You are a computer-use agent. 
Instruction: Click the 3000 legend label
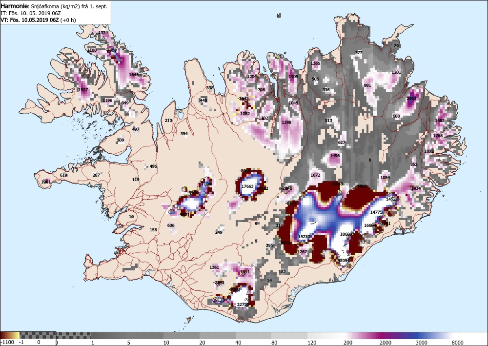click(421, 342)
